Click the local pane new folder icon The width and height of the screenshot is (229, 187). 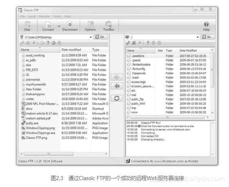pos(42,43)
